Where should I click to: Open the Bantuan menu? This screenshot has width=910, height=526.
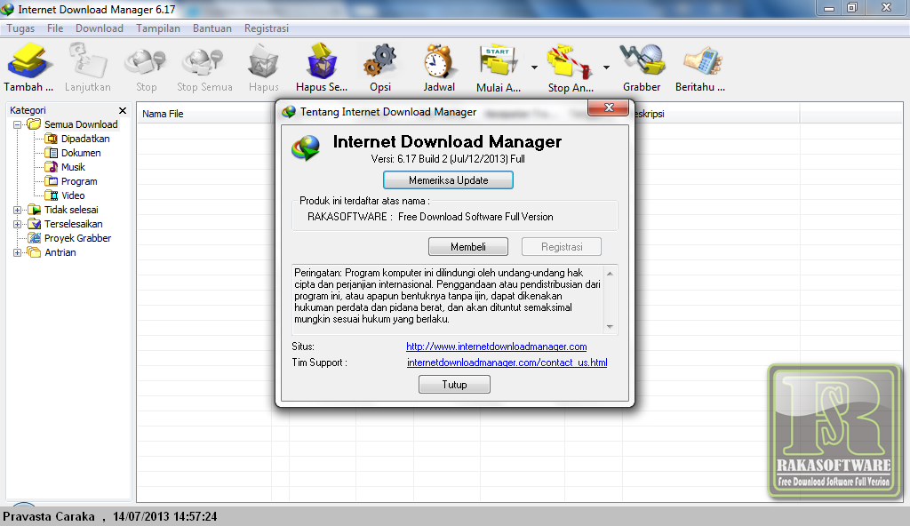(212, 28)
